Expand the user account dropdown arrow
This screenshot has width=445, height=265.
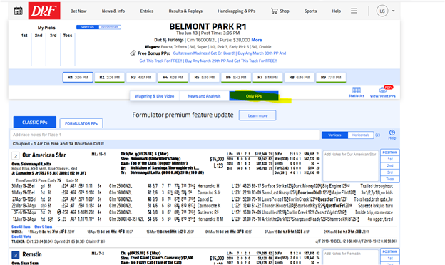pos(393,11)
